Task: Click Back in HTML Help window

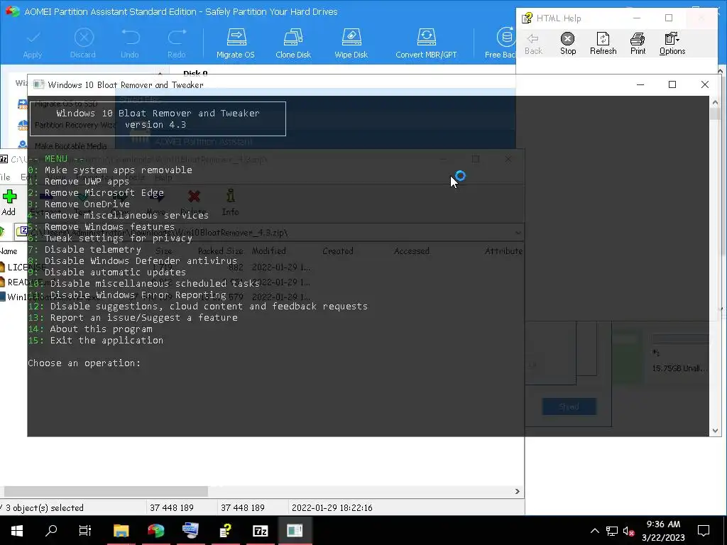Action: pyautogui.click(x=533, y=44)
